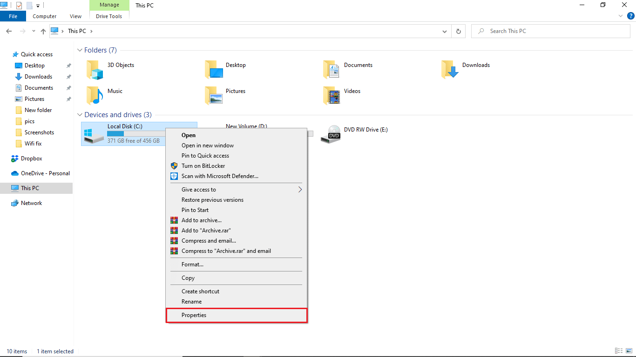Choose Scan with Microsoft Defender...

237,176
